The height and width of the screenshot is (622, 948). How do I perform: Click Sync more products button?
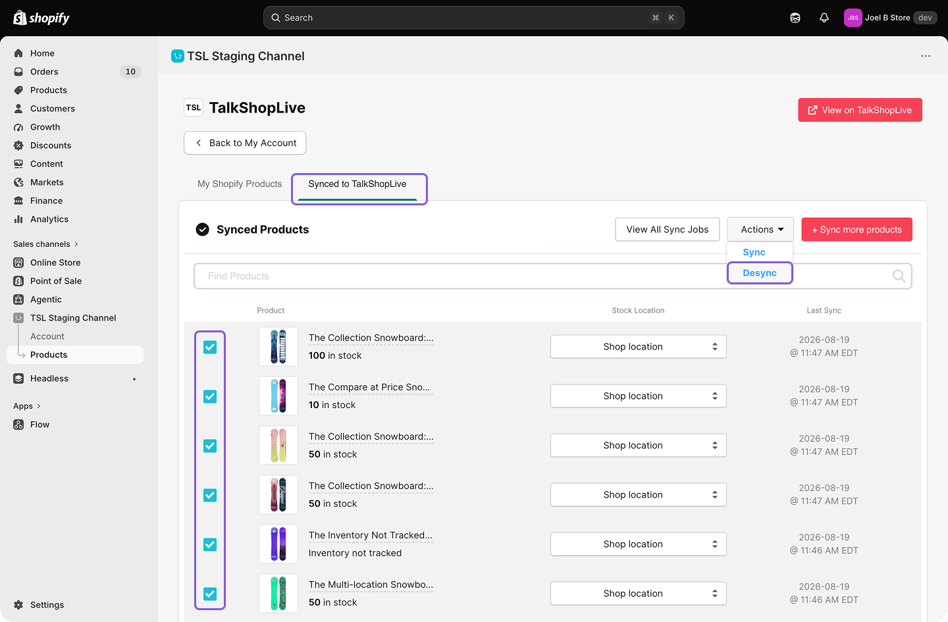[856, 230]
